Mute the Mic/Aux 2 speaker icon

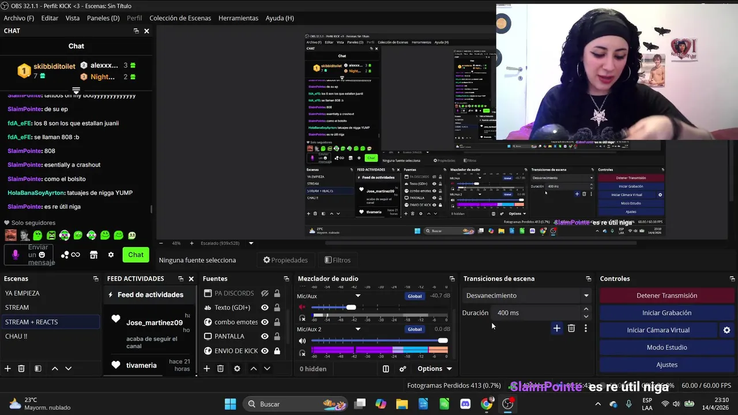(x=302, y=341)
